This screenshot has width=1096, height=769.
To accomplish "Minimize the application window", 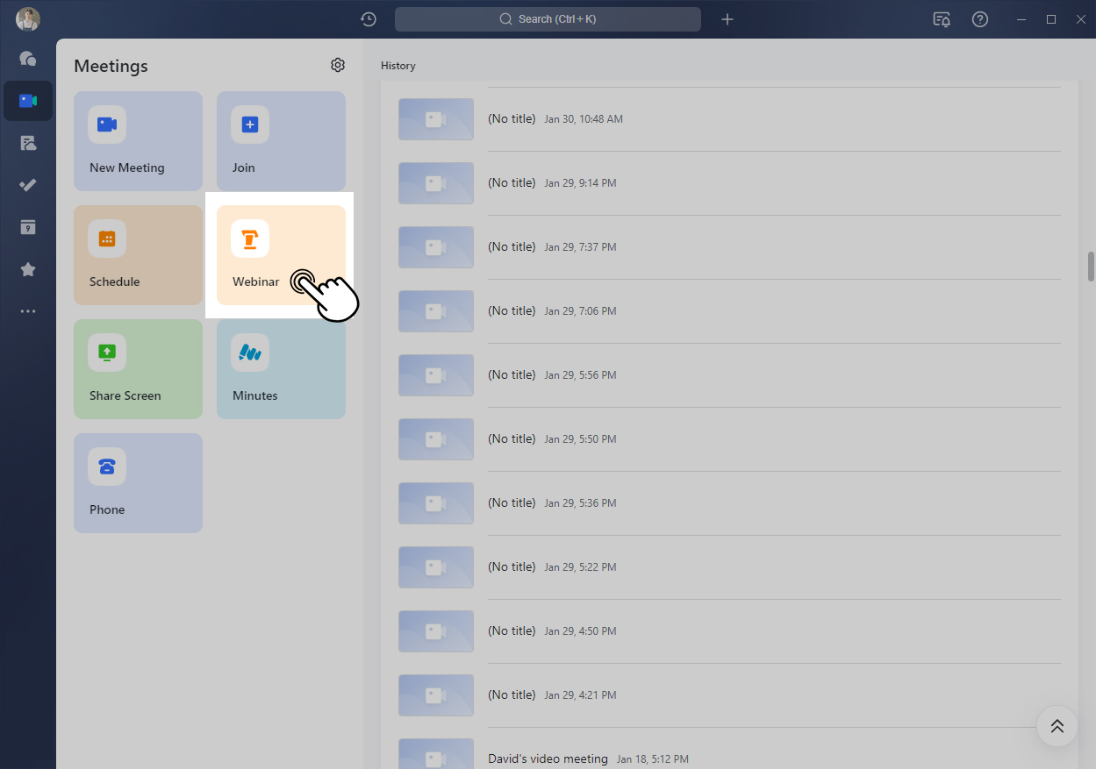I will [1021, 19].
